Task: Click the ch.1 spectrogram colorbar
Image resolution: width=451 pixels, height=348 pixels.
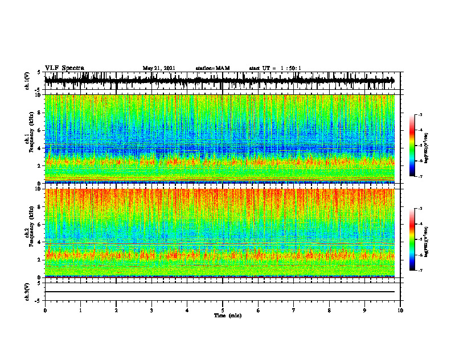Action: click(412, 146)
